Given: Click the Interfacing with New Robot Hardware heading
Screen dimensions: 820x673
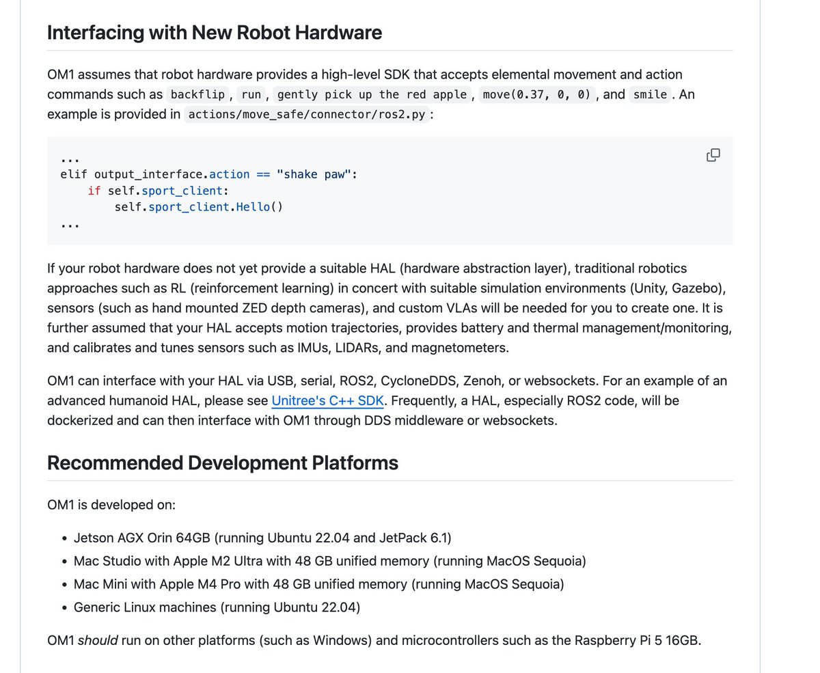Looking at the screenshot, I should point(215,32).
